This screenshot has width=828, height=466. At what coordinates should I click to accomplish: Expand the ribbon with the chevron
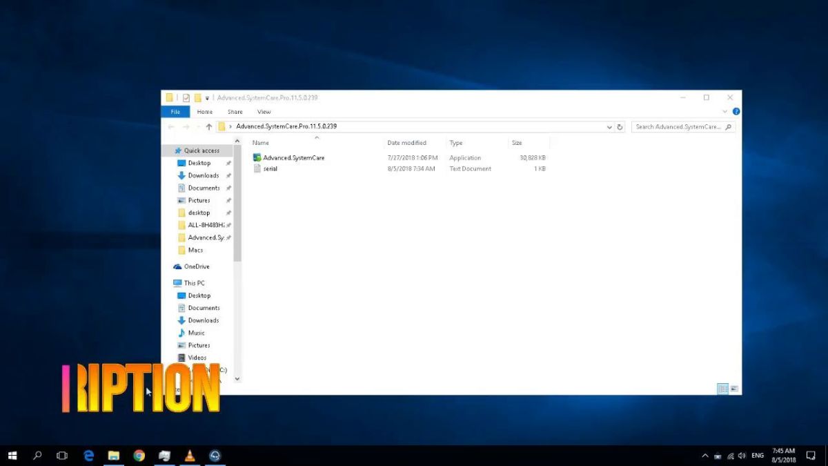[725, 112]
